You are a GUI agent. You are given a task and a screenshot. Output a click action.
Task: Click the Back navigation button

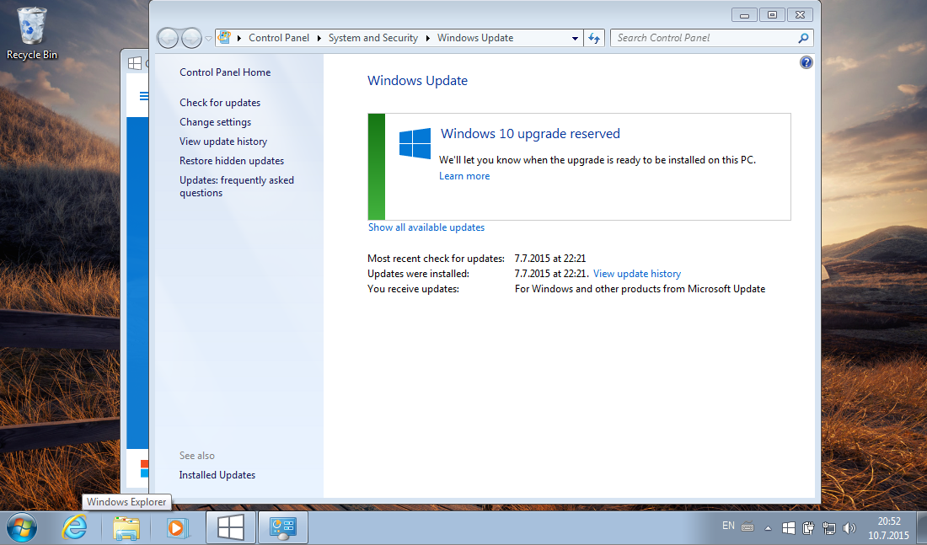tap(168, 39)
